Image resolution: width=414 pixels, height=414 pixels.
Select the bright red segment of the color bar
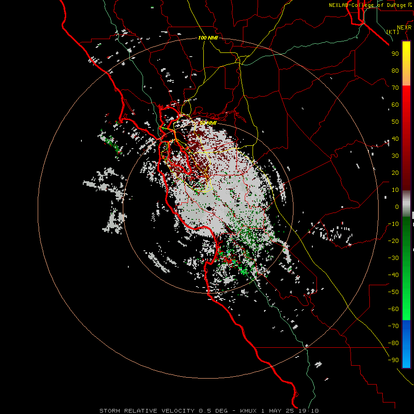(x=406, y=137)
